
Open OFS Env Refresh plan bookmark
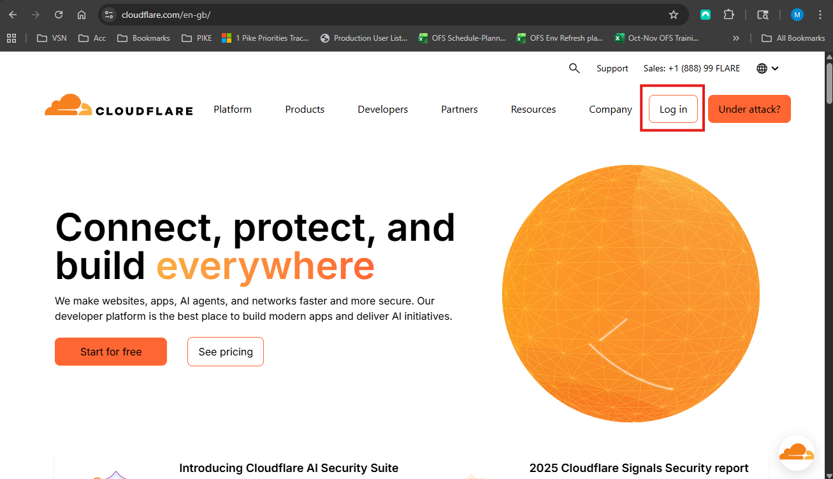click(x=560, y=38)
